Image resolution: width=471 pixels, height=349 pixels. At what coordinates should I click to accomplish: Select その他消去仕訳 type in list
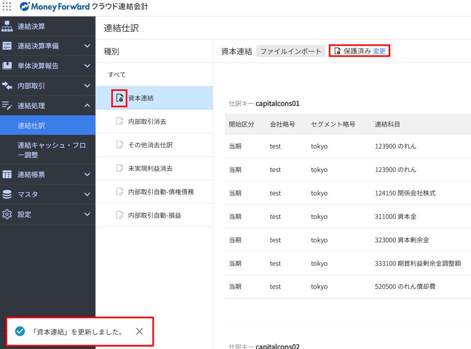click(150, 145)
